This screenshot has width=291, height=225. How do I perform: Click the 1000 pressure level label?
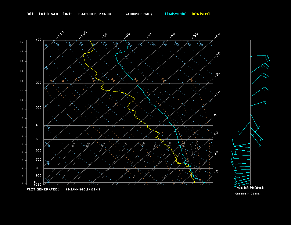pyautogui.click(x=38, y=182)
